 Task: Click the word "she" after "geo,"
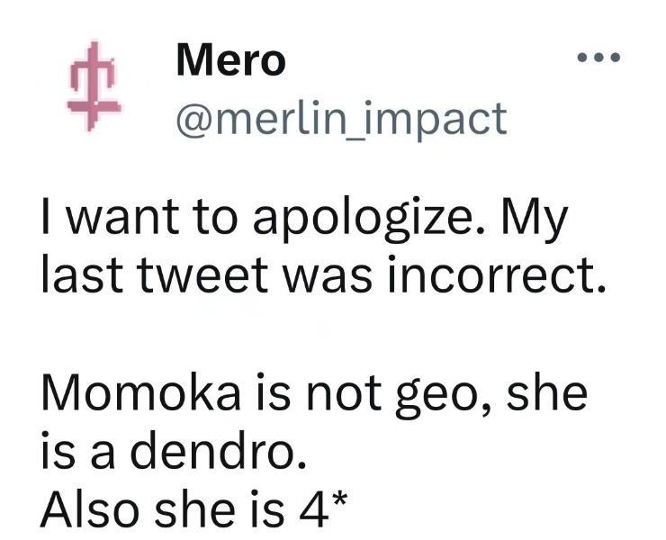[548, 393]
